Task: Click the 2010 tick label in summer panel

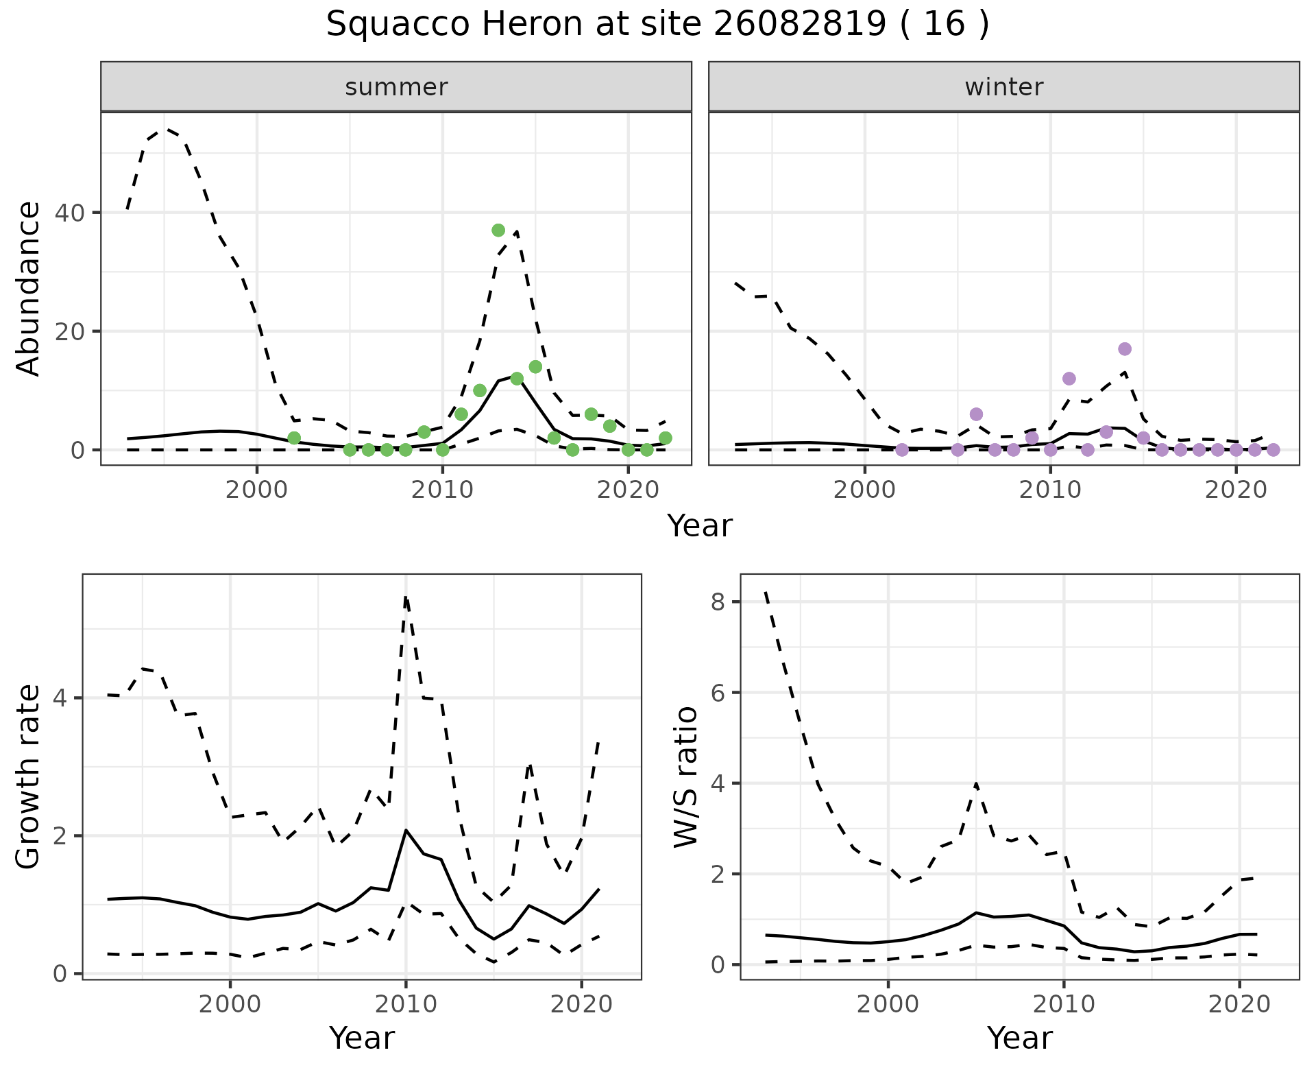Action: point(442,490)
